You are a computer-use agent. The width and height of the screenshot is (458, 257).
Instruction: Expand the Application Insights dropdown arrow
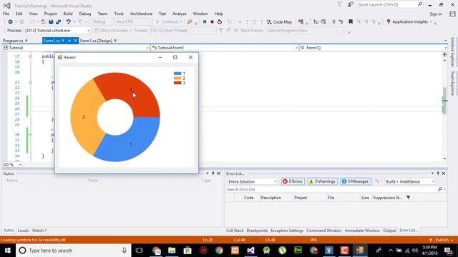click(x=431, y=22)
